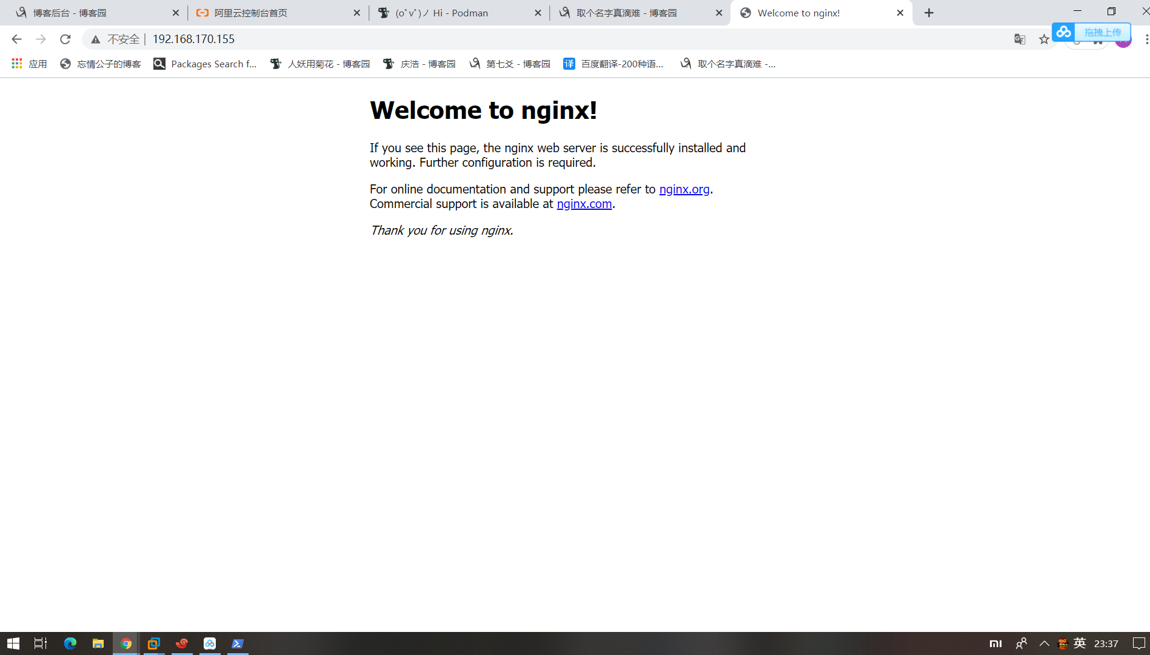Close the Welcome to nginx! tab
Screen dimensions: 1150x655
tap(900, 13)
